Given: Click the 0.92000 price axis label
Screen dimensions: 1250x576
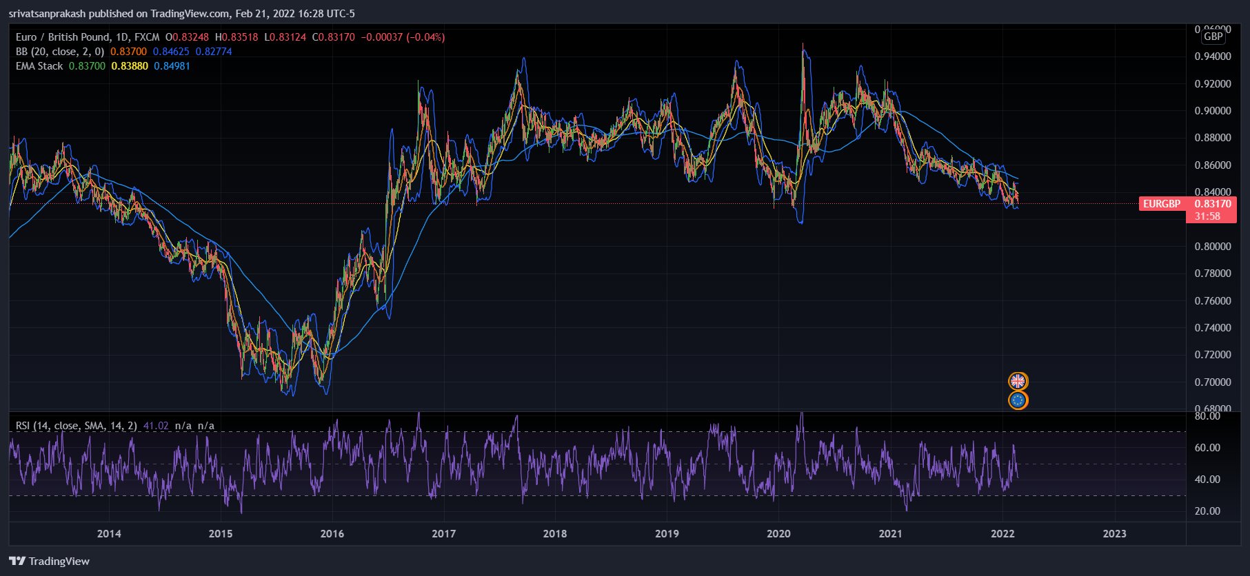Looking at the screenshot, I should [1213, 84].
